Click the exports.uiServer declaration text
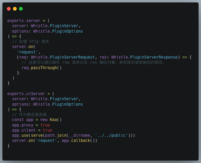 26,94
